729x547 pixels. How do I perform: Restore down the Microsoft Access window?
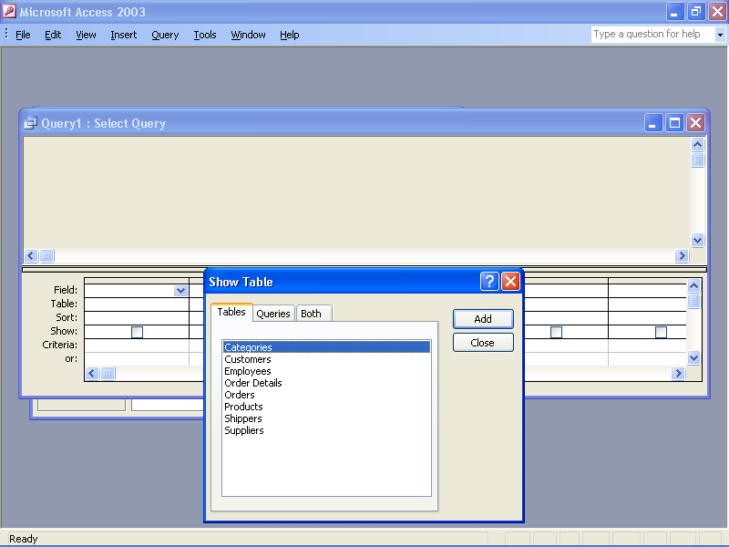click(x=696, y=12)
